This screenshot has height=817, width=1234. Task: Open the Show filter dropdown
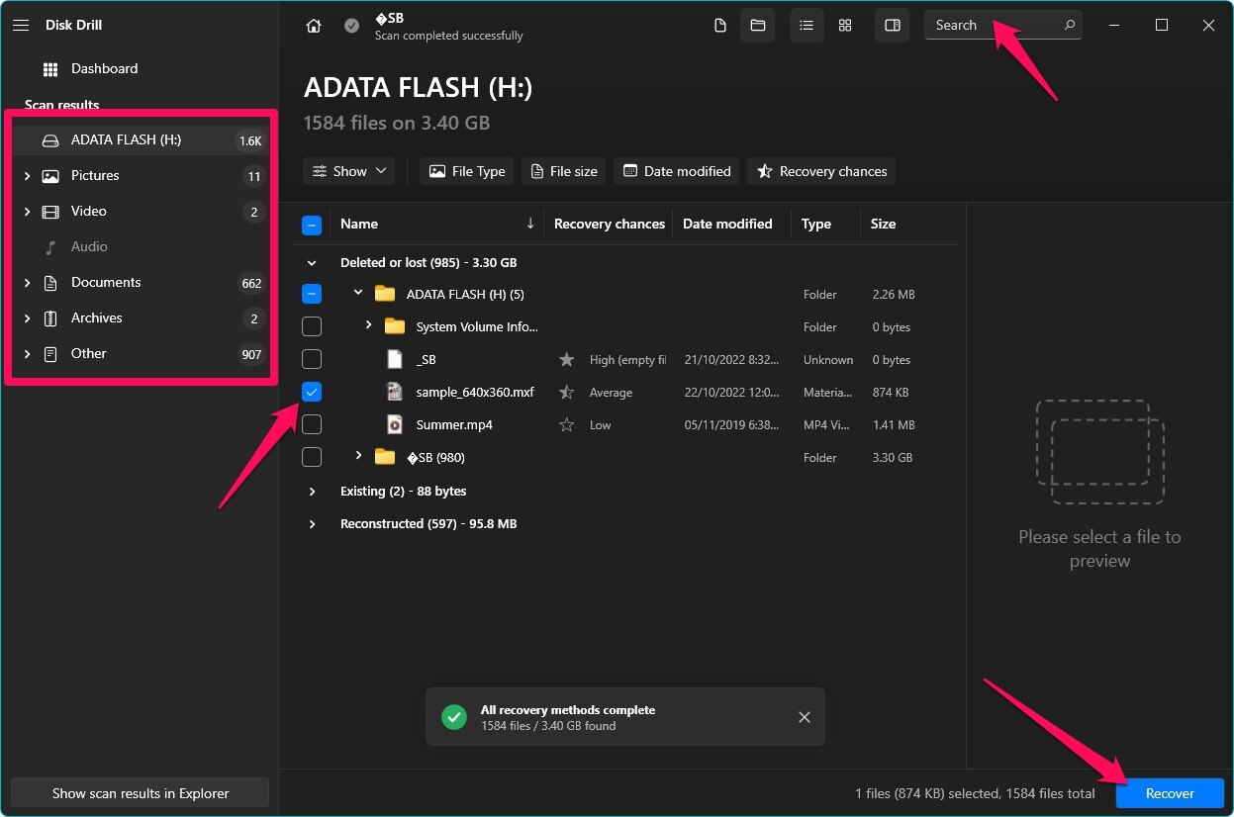[x=349, y=171]
